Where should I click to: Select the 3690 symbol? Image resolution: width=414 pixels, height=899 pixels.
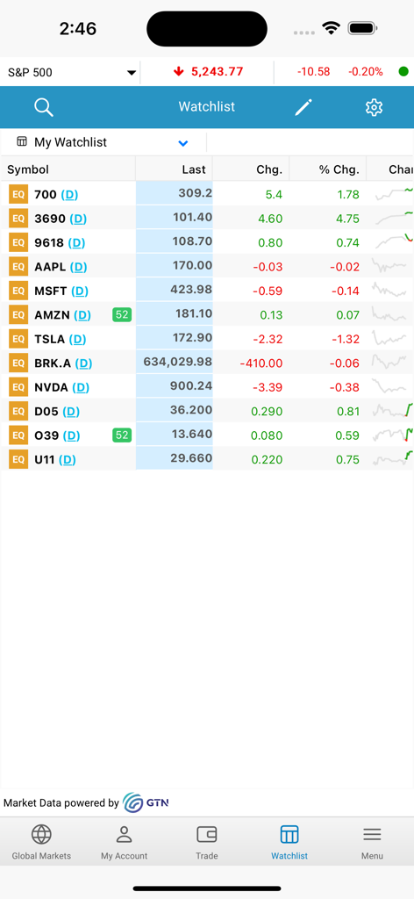[49, 219]
